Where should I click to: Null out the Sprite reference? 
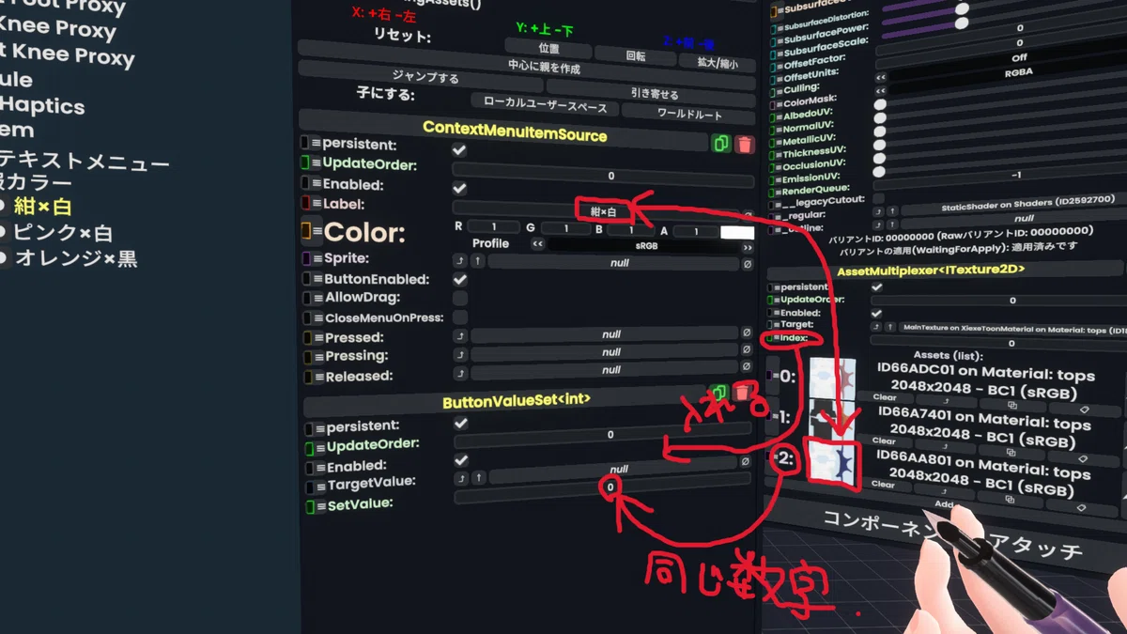pyautogui.click(x=747, y=264)
